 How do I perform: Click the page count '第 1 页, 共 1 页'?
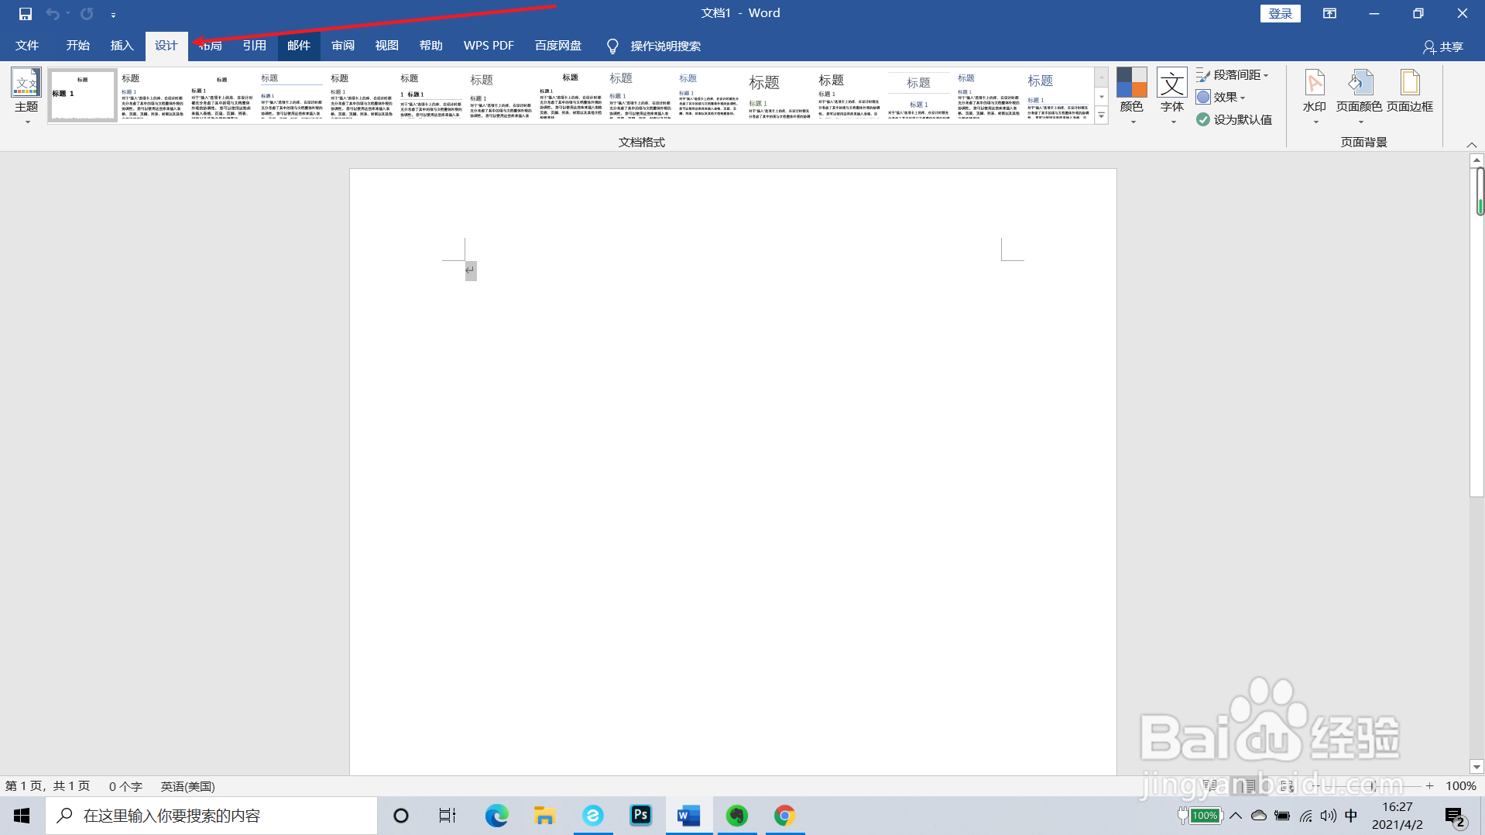[x=48, y=786]
